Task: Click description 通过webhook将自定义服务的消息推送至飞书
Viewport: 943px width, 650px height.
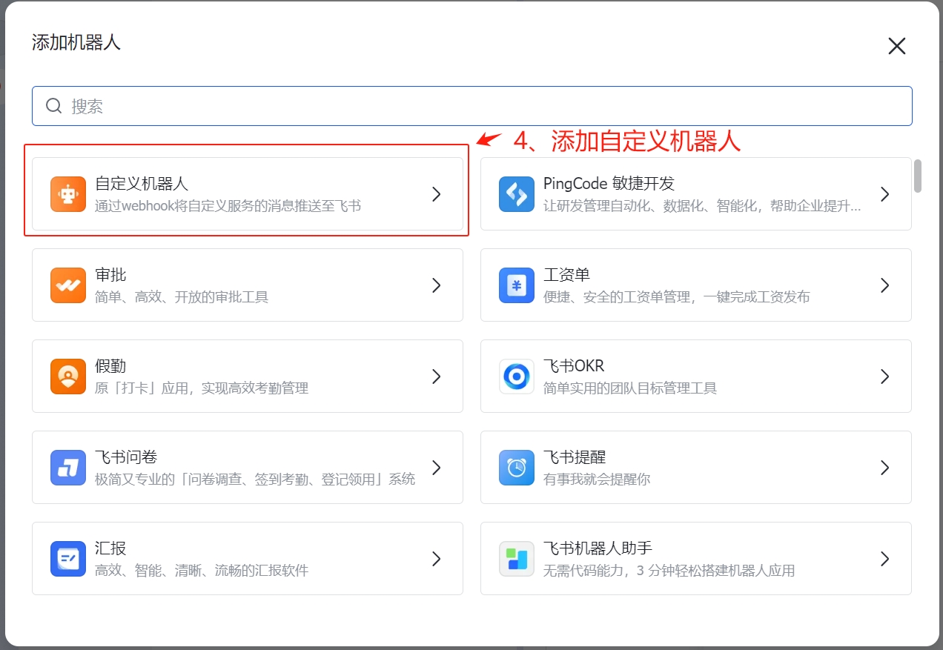Action: pos(228,206)
